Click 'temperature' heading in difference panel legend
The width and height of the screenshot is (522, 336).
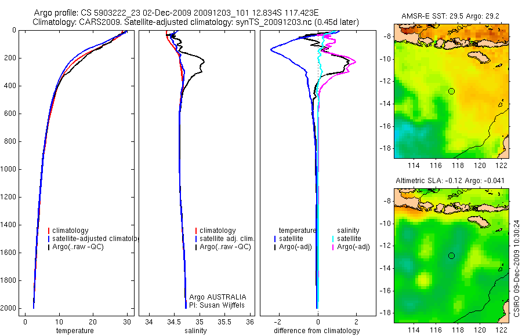[298, 231]
